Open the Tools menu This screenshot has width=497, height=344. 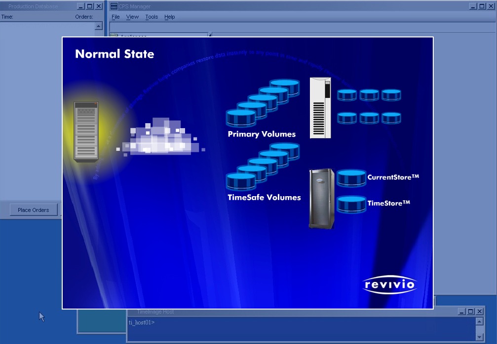(152, 17)
